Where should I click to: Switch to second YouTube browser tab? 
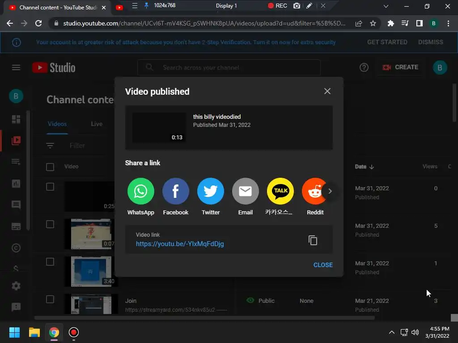click(x=119, y=8)
